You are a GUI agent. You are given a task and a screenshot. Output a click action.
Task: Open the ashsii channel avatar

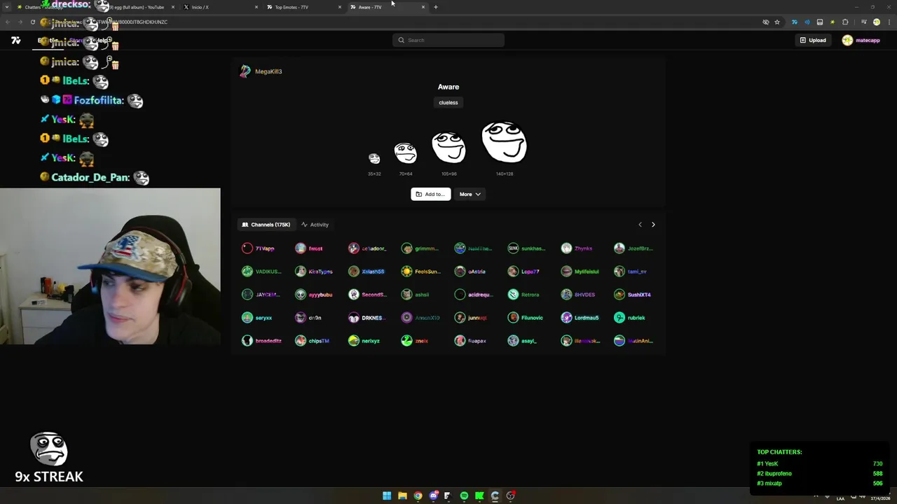pos(407,295)
